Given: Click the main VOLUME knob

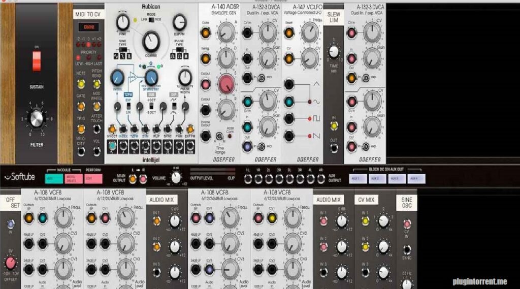Looking at the screenshot, I should click(x=176, y=178).
